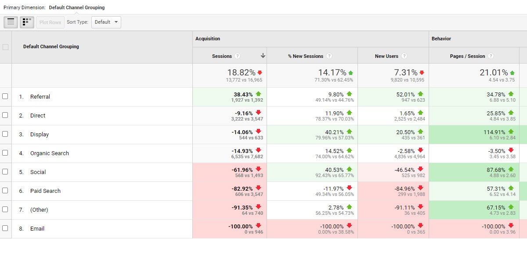Click the New Users help icon

pos(404,56)
